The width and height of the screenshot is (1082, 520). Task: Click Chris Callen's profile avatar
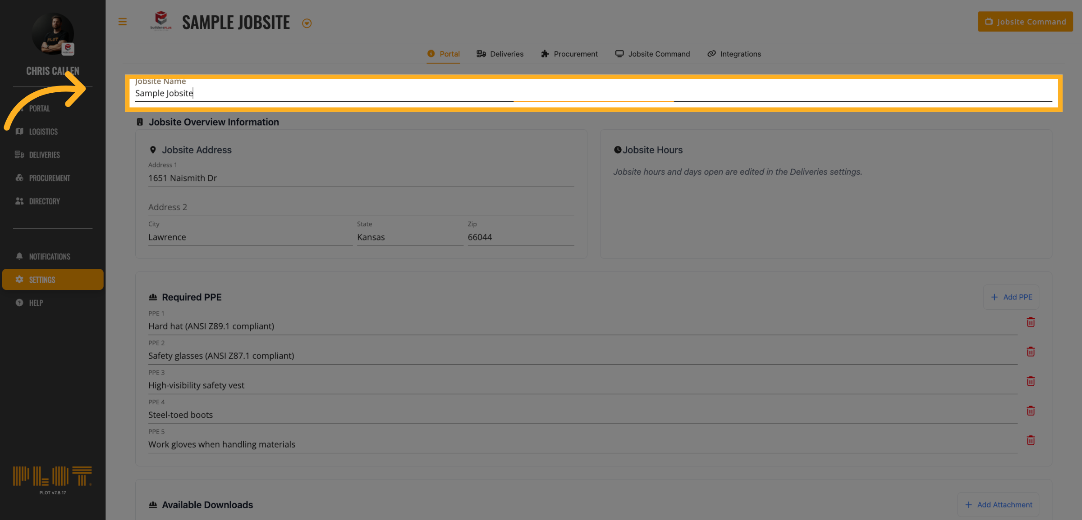(53, 34)
